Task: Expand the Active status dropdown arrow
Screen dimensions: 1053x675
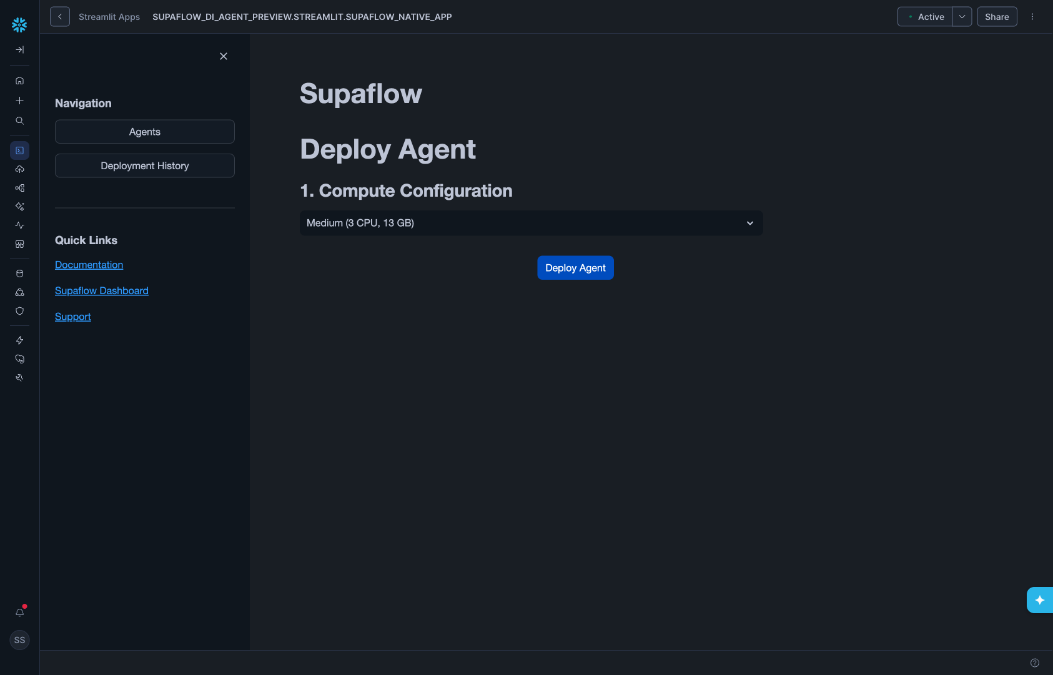Action: pyautogui.click(x=962, y=17)
